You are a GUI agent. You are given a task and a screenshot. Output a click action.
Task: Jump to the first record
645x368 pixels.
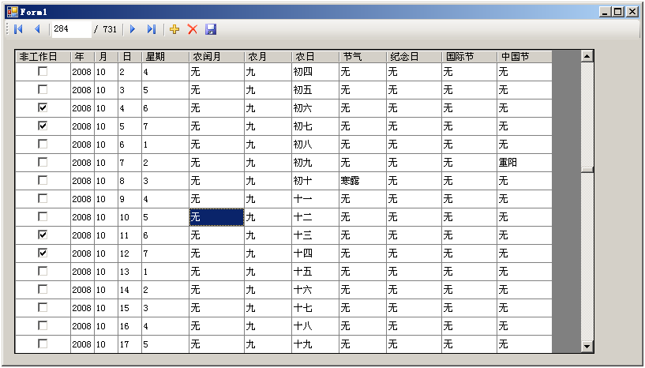click(x=18, y=29)
